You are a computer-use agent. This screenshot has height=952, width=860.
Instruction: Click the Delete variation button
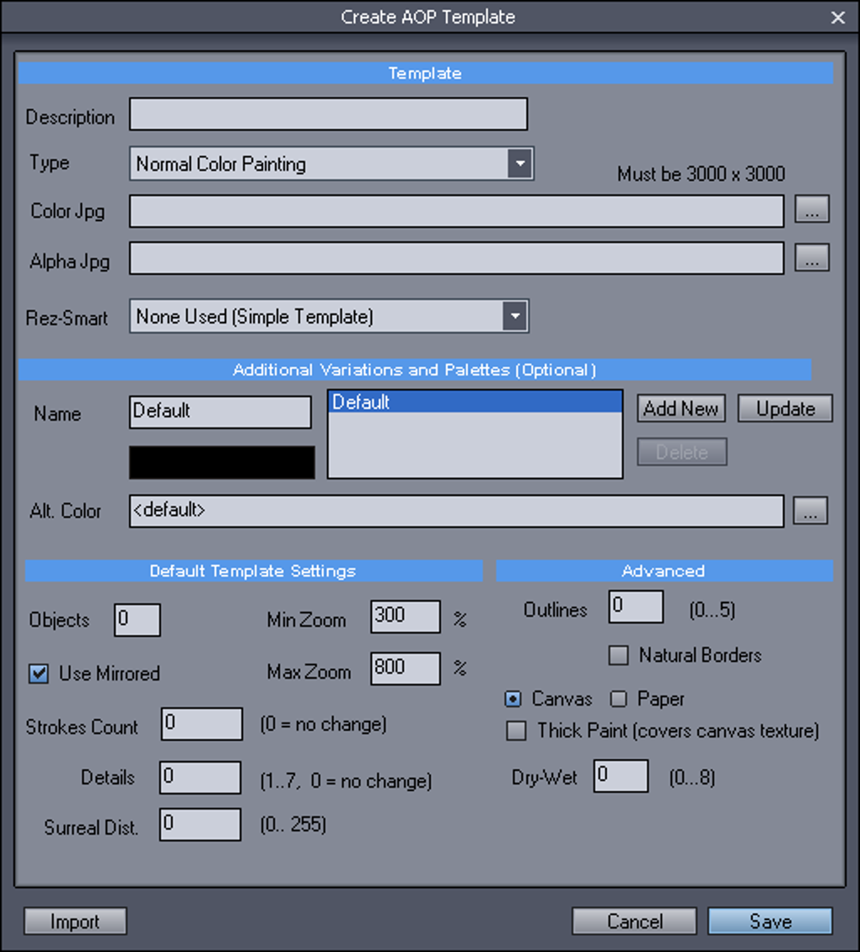click(x=681, y=452)
